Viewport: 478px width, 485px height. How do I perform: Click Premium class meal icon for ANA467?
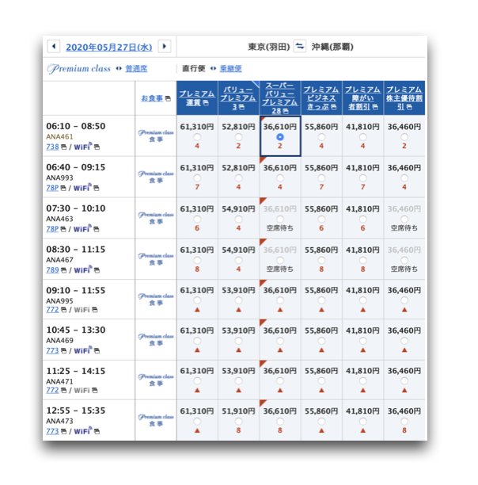click(x=156, y=259)
